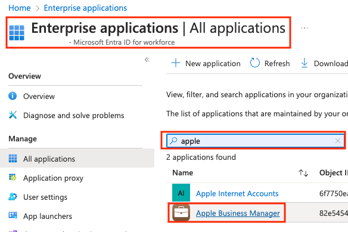Click the search field containing apple

pos(255,141)
